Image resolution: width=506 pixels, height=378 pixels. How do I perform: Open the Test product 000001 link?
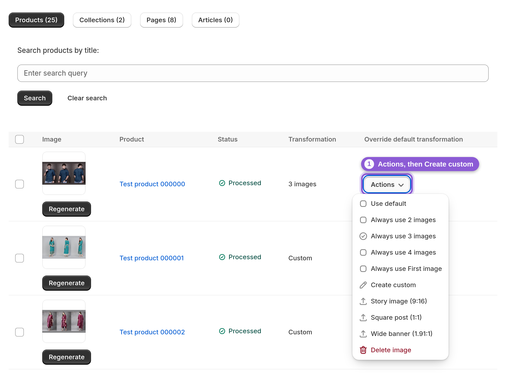click(x=152, y=258)
